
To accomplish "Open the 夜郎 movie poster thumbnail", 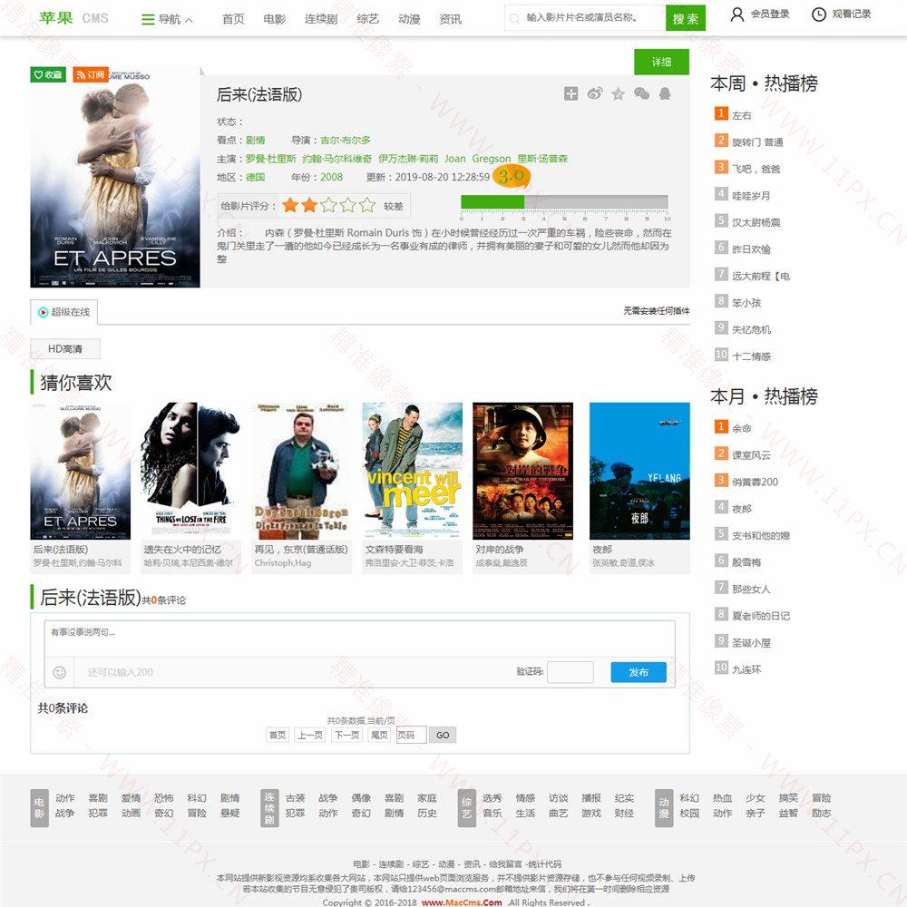I will (639, 472).
